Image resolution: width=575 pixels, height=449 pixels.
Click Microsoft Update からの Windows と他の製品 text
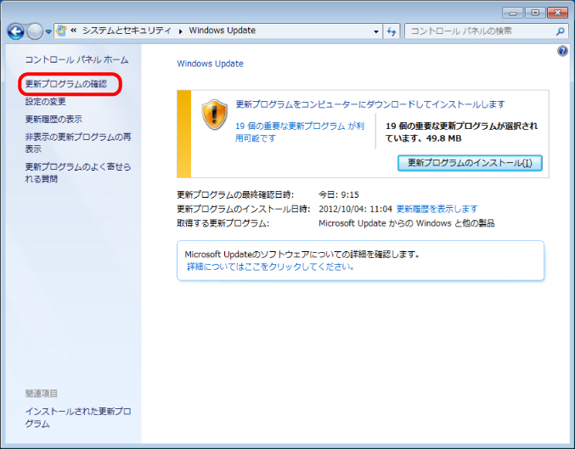pyautogui.click(x=407, y=223)
